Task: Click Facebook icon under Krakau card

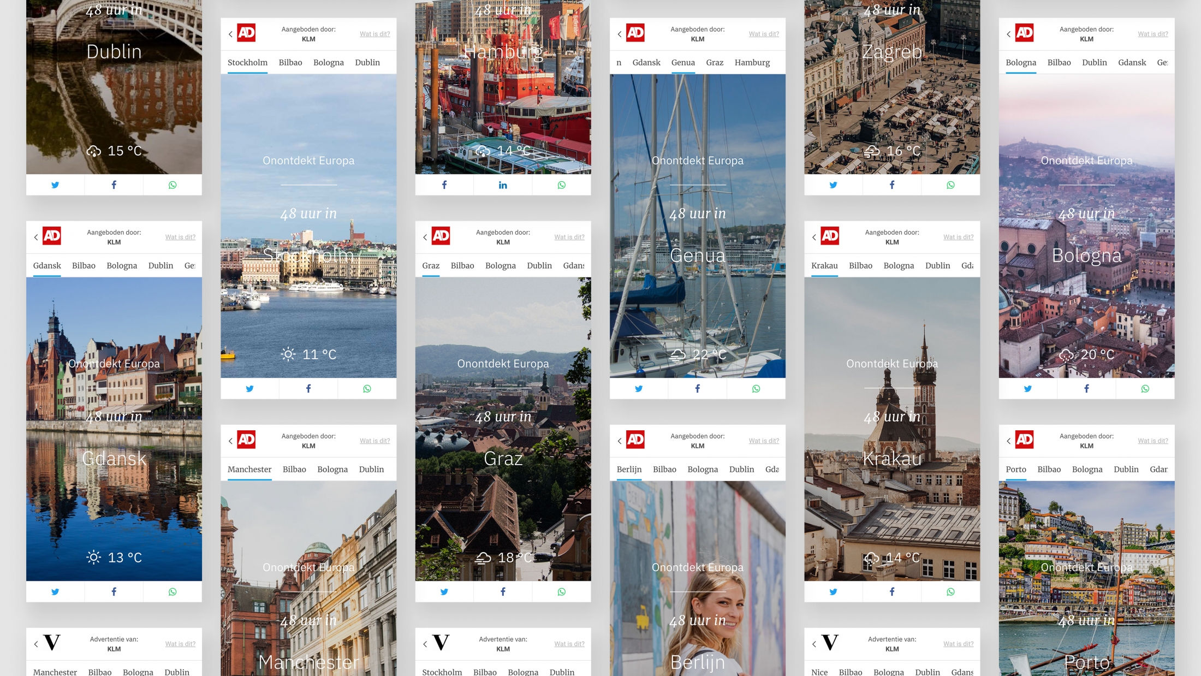Action: (892, 592)
